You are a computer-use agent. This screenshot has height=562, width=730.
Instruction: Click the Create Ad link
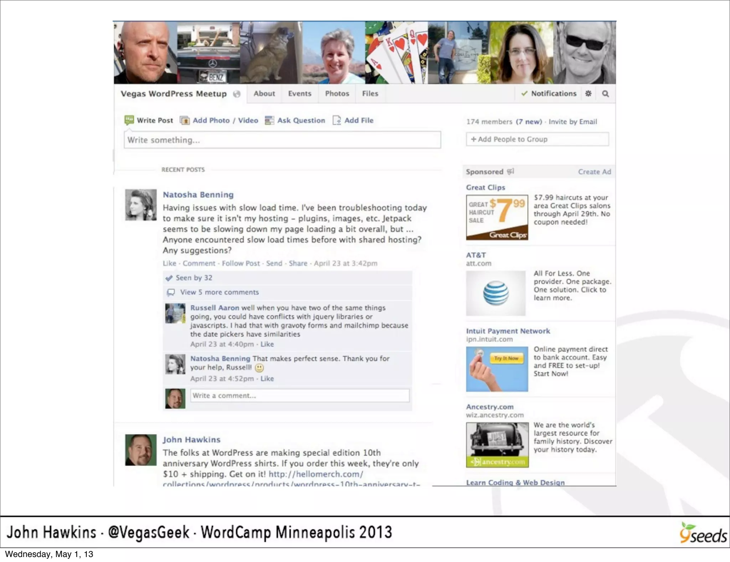[x=594, y=172]
